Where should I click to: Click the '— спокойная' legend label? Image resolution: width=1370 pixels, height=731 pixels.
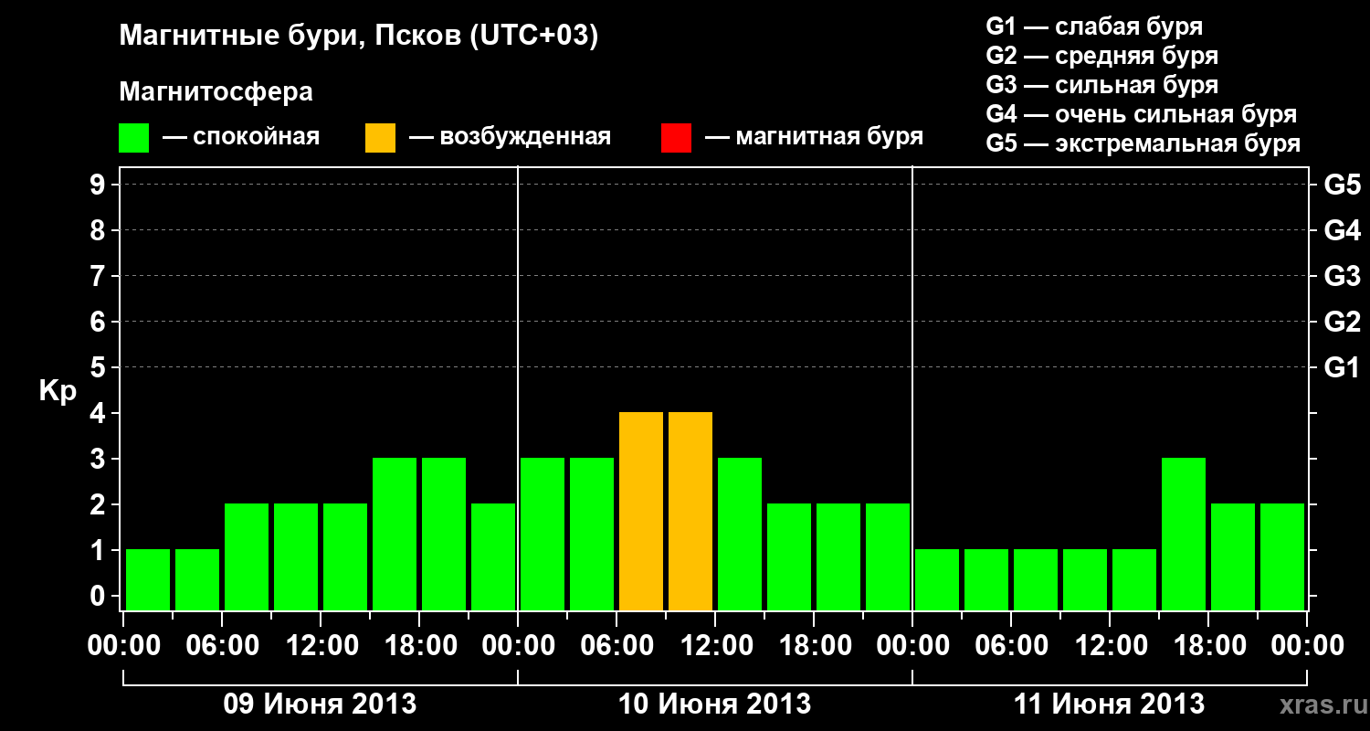point(241,138)
